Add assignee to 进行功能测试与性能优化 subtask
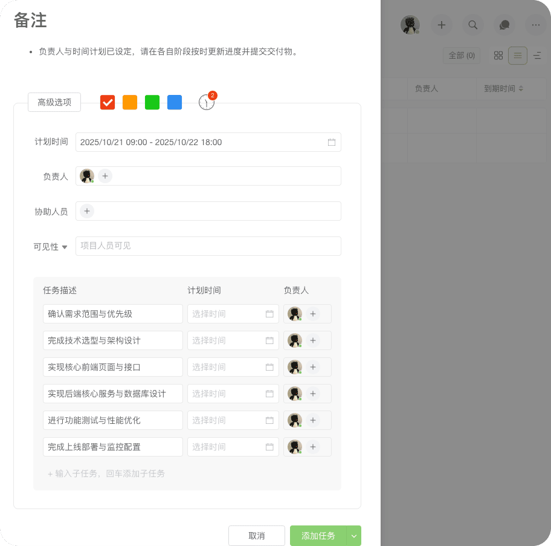 pos(313,420)
